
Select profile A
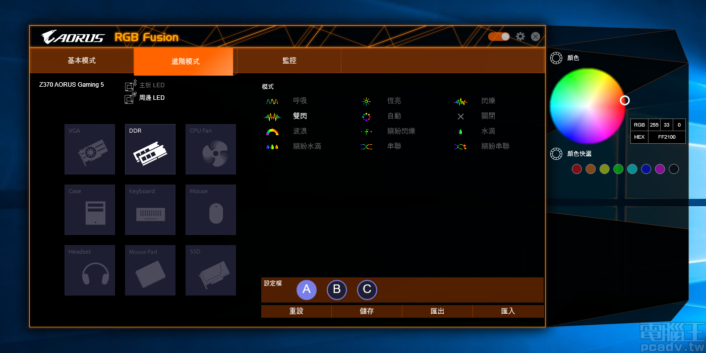307,290
